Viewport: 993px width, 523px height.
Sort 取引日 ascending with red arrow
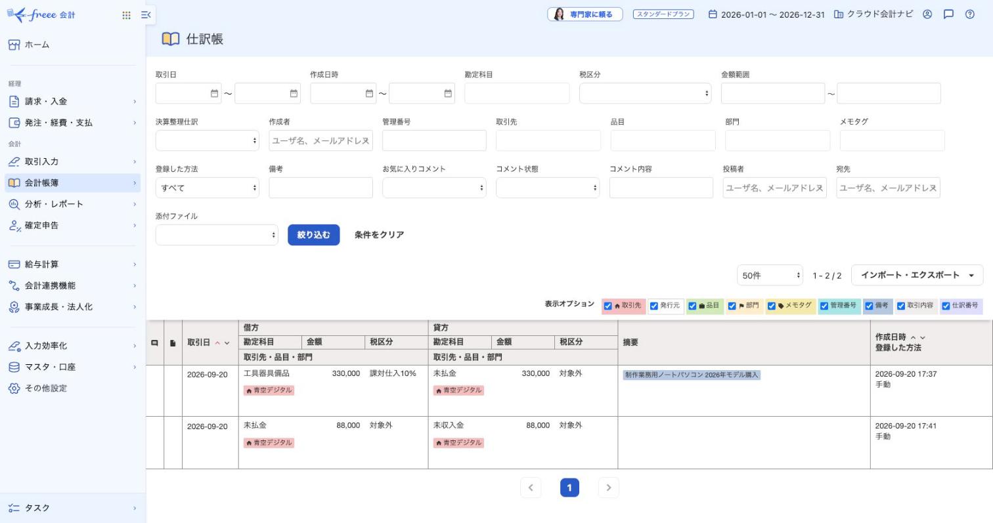pos(217,343)
